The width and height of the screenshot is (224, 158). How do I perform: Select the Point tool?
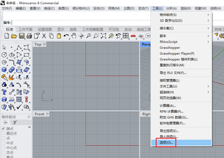[x=12, y=47]
